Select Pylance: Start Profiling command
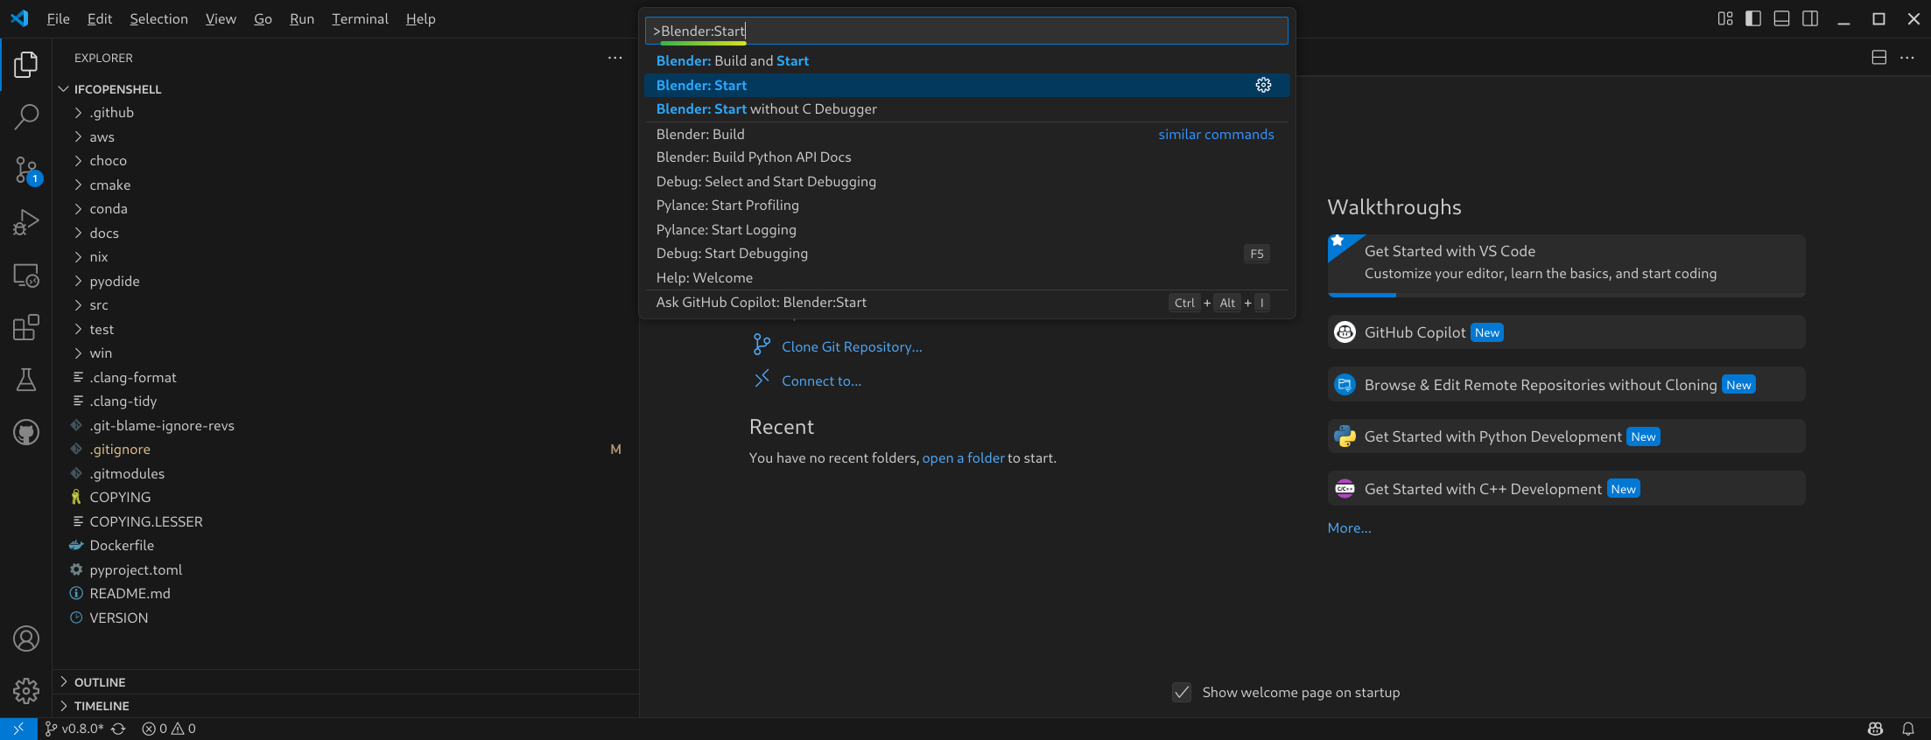 966,206
